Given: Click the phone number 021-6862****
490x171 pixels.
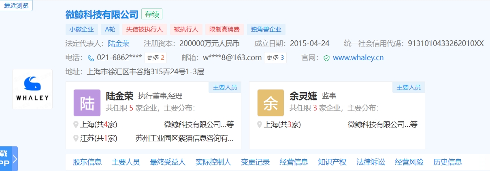Looking at the screenshot, I should click(x=119, y=58).
